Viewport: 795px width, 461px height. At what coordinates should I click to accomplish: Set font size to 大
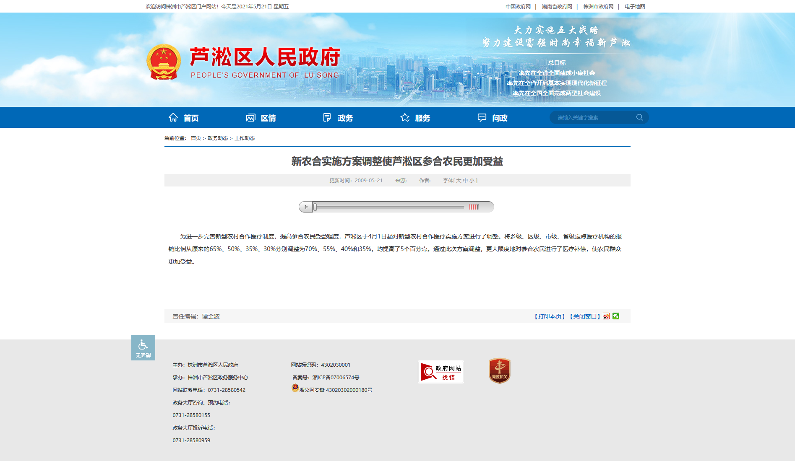tap(459, 181)
